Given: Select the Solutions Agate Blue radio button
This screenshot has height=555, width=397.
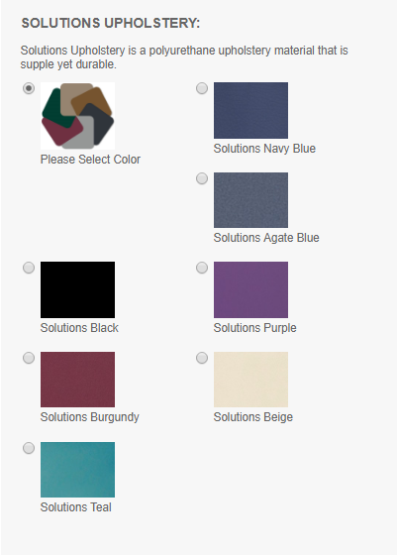Looking at the screenshot, I should point(202,178).
